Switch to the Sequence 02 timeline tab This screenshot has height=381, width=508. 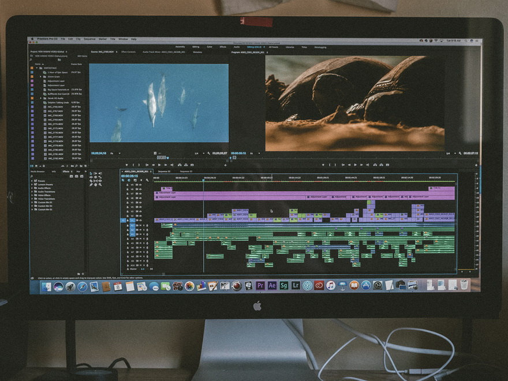165,171
